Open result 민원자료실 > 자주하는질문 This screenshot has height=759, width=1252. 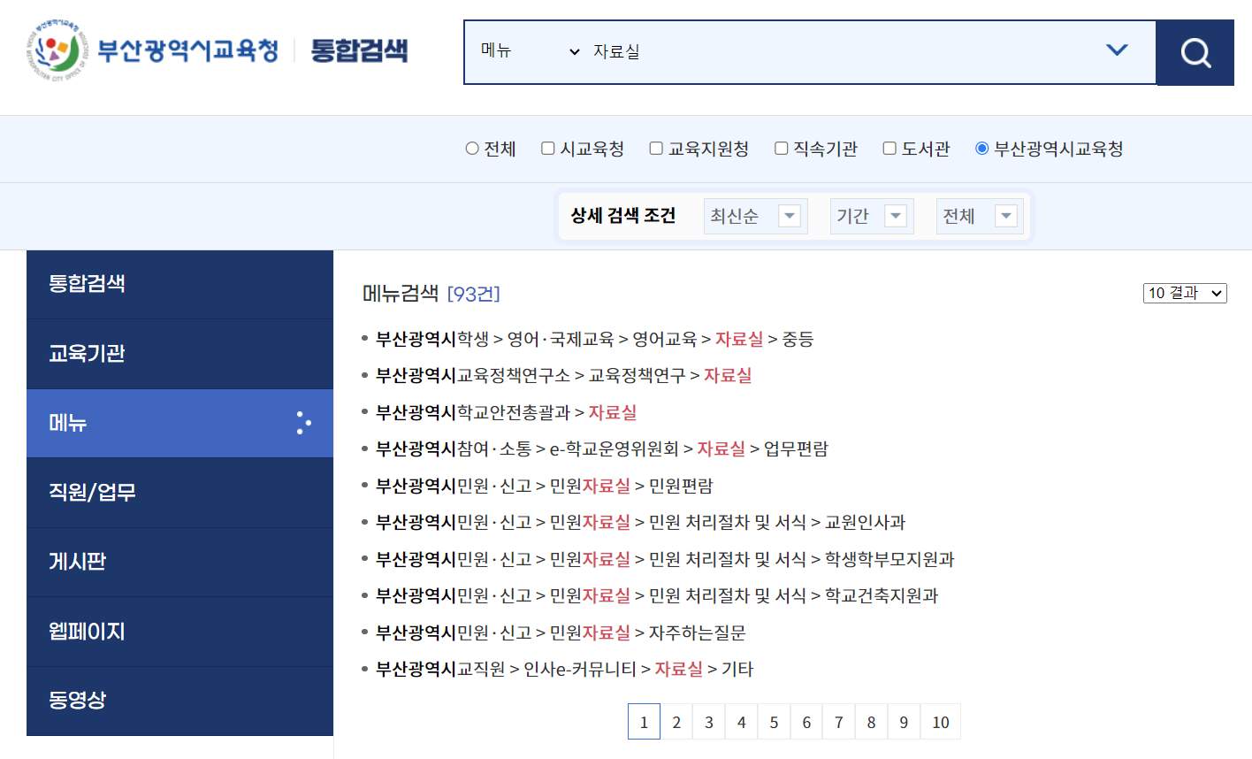(561, 632)
